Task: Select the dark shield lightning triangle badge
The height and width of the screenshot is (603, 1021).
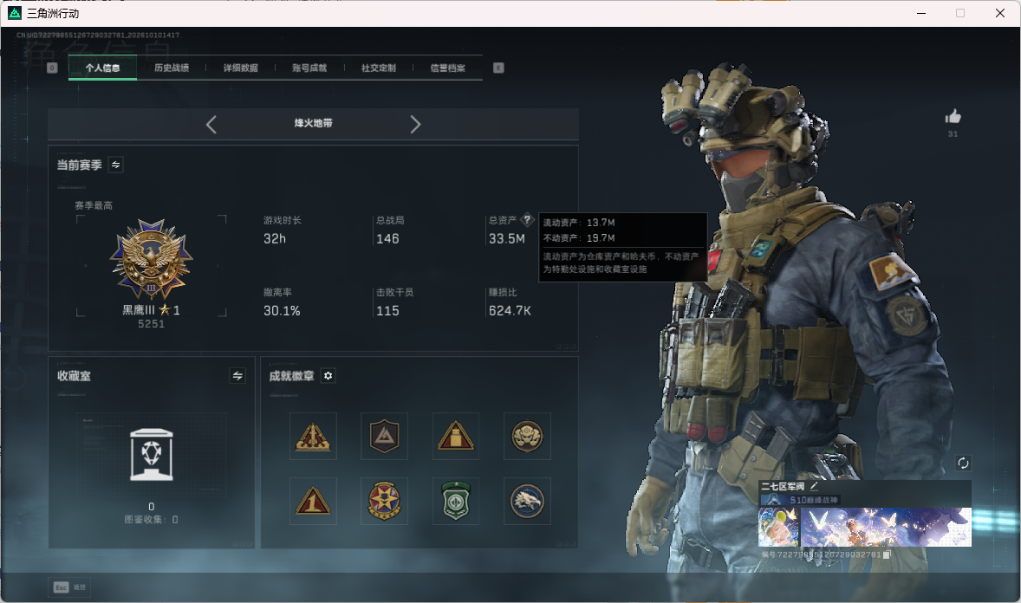Action: 384,437
